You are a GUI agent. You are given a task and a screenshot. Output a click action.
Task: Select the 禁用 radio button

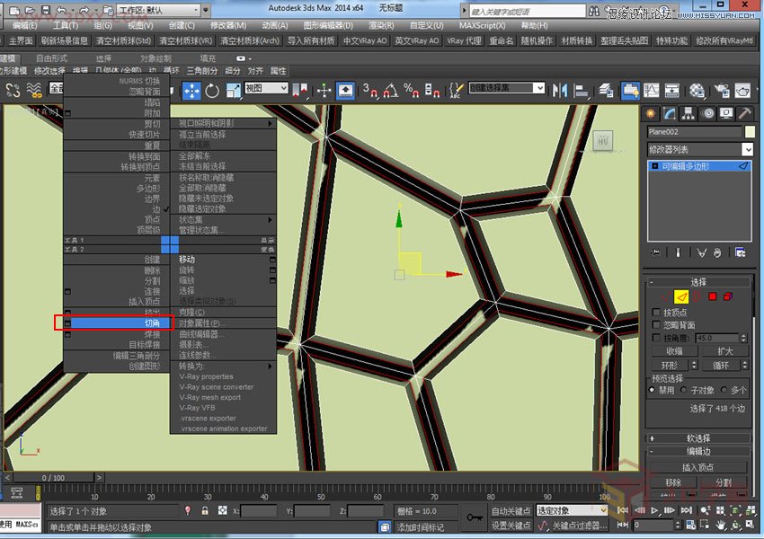coord(652,390)
